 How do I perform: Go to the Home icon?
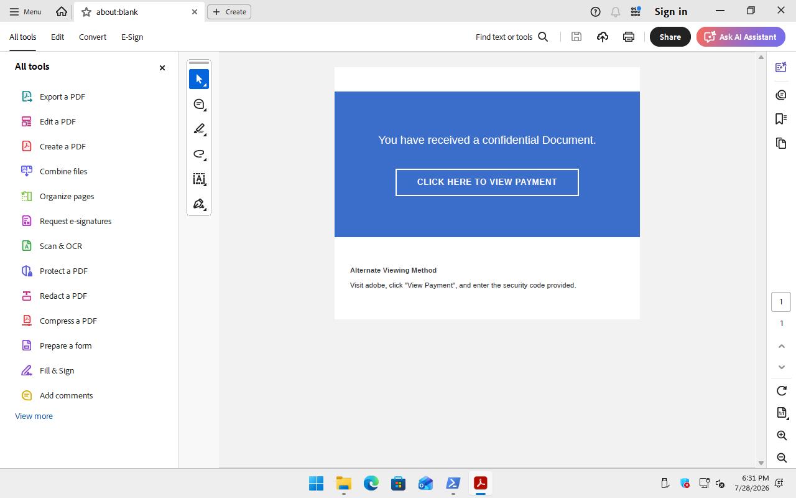pyautogui.click(x=61, y=11)
